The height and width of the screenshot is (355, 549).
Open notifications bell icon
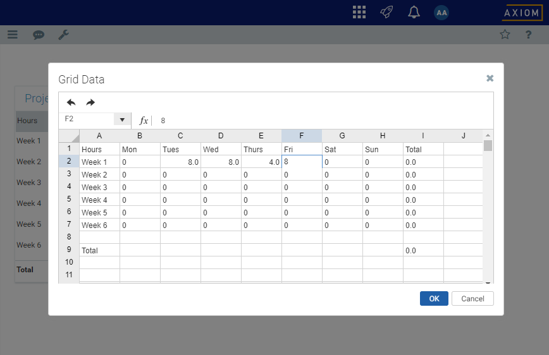[414, 13]
